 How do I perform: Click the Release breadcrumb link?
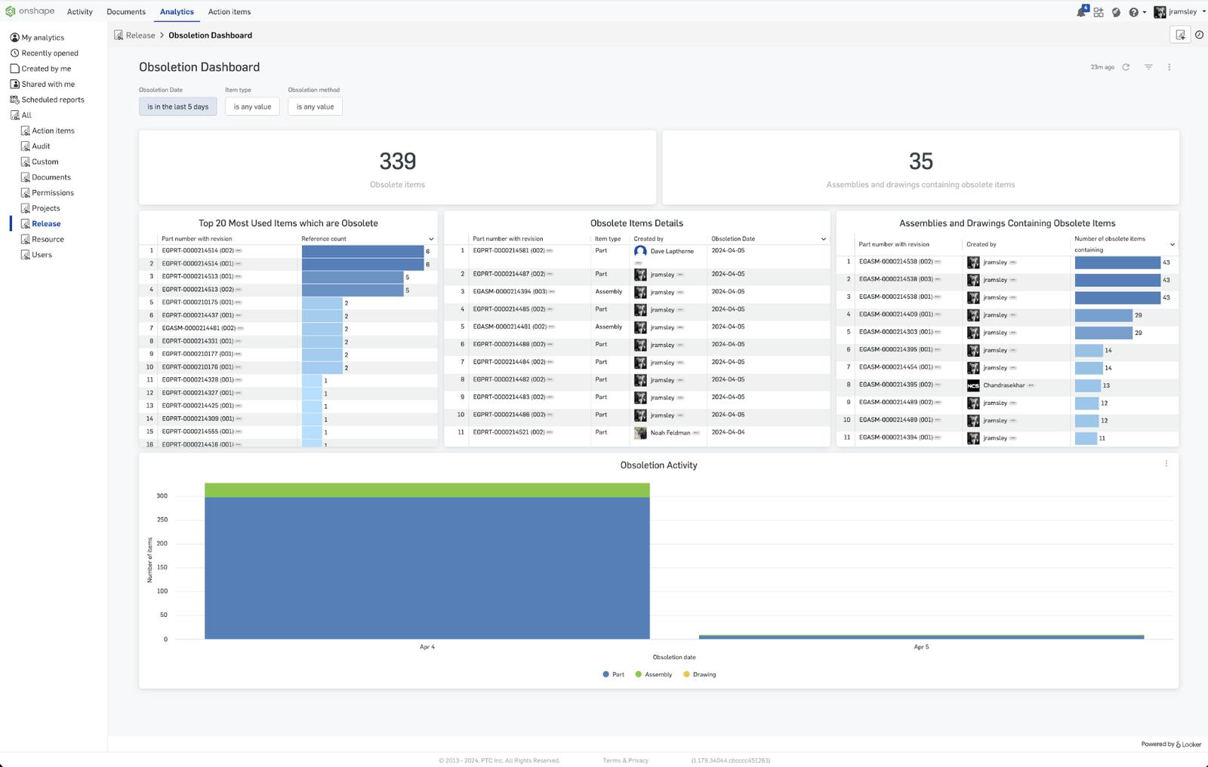[140, 35]
